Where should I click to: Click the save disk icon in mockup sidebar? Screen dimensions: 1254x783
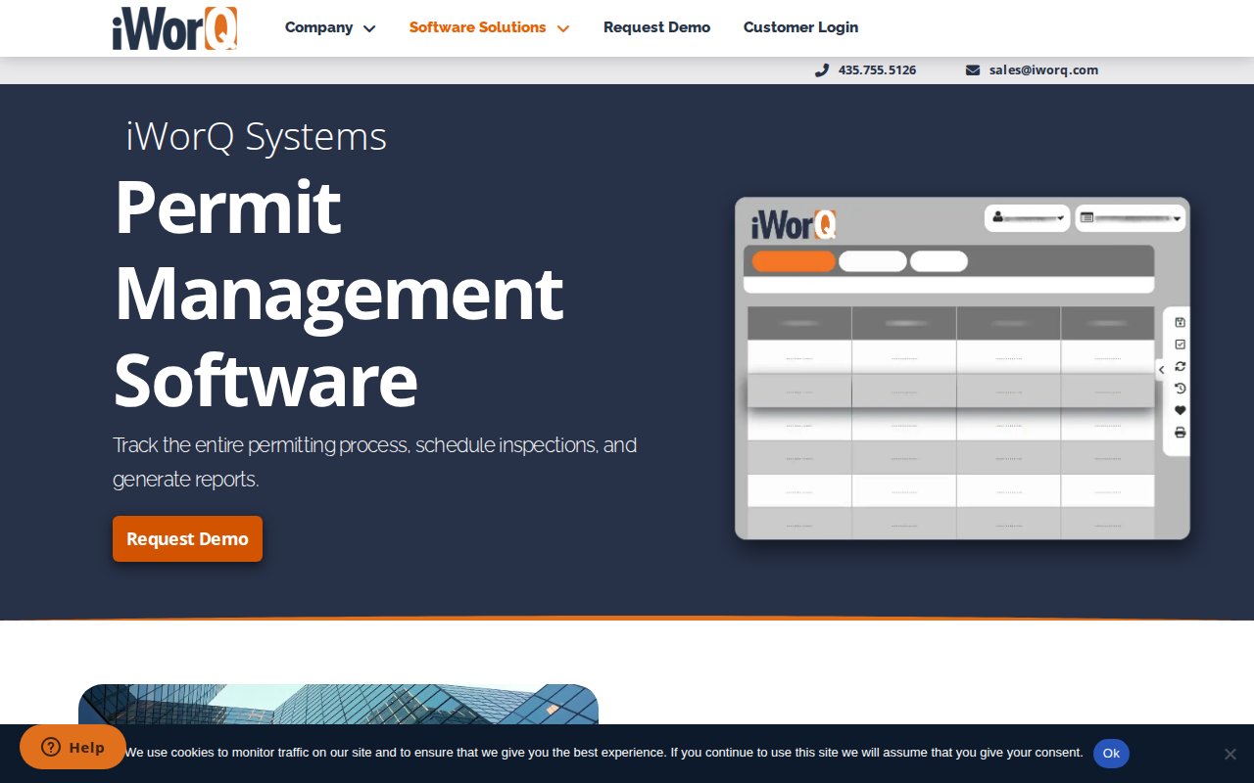[1180, 322]
